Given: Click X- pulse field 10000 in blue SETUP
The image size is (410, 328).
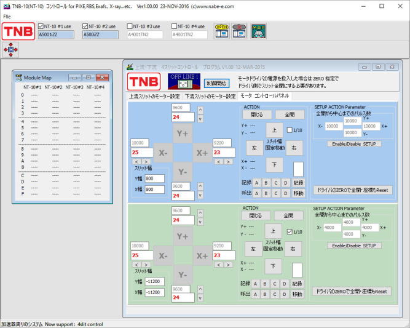Looking at the screenshot, I should (334, 126).
